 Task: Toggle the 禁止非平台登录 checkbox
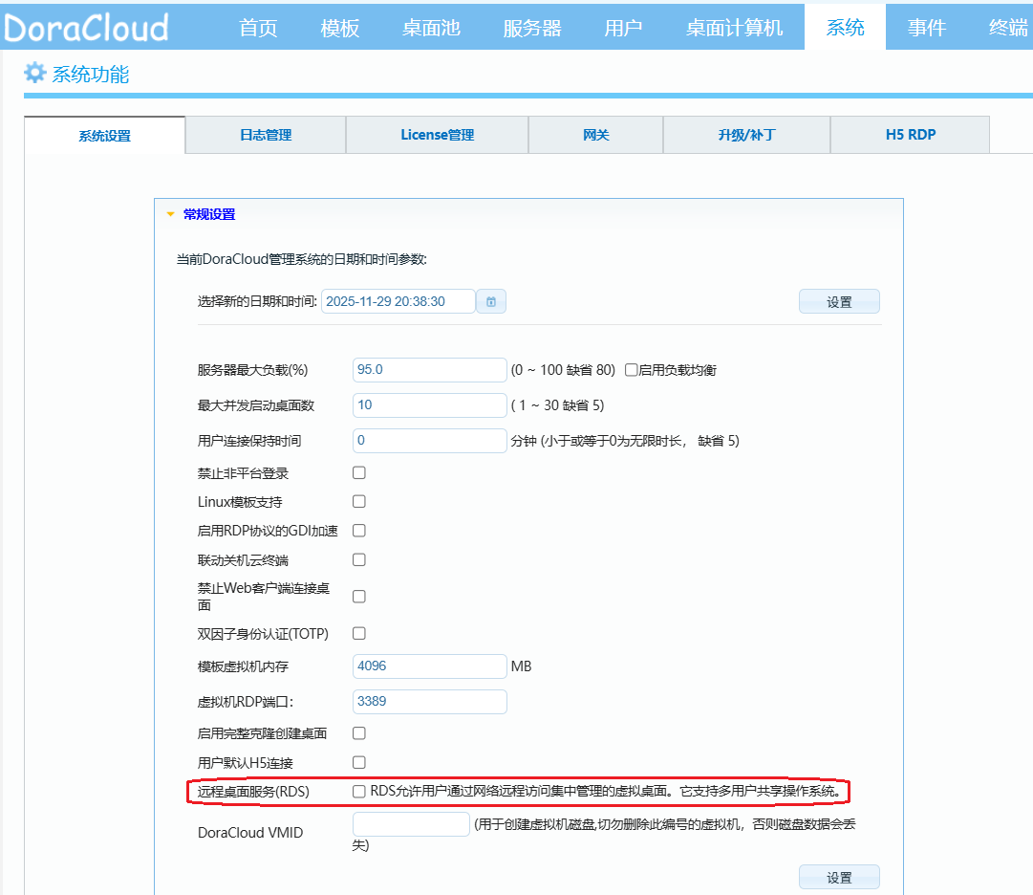359,472
